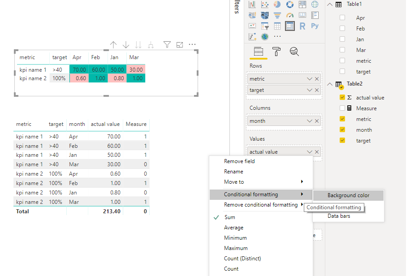This screenshot has width=410, height=276.
Task: Select Data bars in the submenu
Action: [348, 216]
